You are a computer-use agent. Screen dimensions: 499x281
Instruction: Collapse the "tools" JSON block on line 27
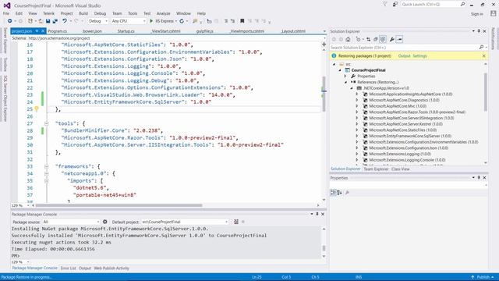click(47, 123)
